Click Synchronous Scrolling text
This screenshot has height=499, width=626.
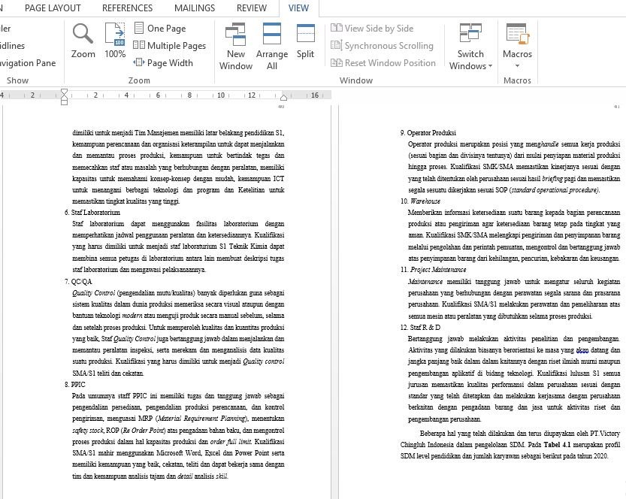pyautogui.click(x=389, y=46)
